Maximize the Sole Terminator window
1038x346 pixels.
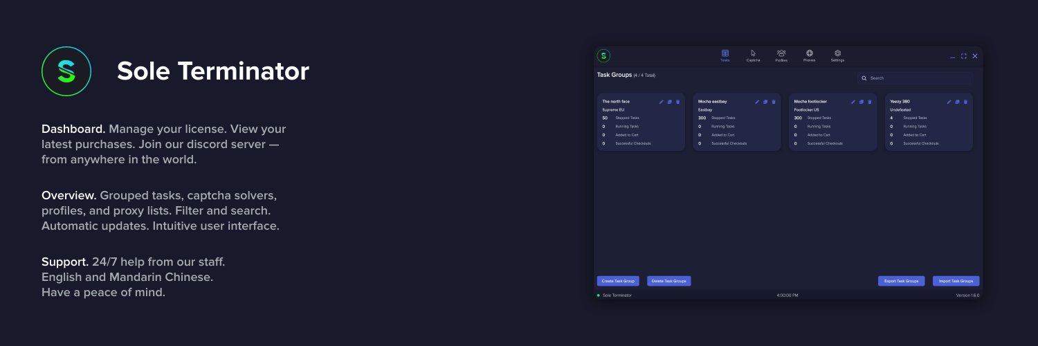(964, 56)
